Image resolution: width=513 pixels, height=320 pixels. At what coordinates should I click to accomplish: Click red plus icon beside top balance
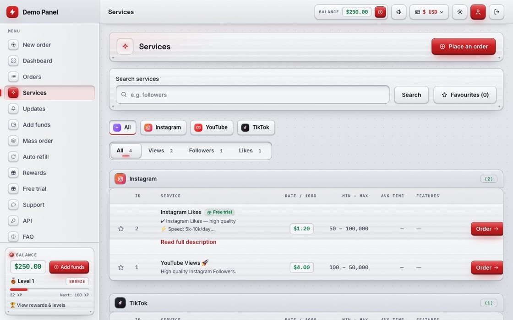pyautogui.click(x=380, y=12)
